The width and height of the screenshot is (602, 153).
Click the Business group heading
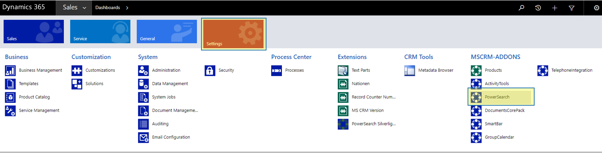[x=17, y=57]
